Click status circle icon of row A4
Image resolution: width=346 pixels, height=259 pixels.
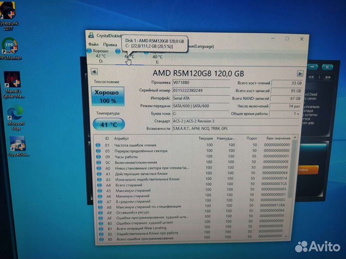tap(99, 185)
